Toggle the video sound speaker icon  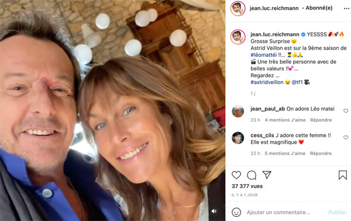click(x=214, y=211)
